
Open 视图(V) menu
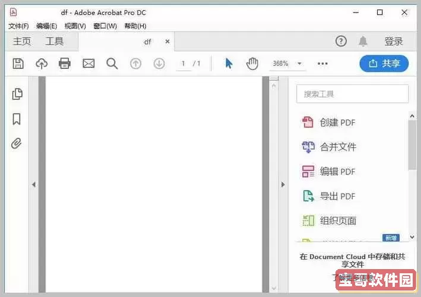pyautogui.click(x=75, y=26)
